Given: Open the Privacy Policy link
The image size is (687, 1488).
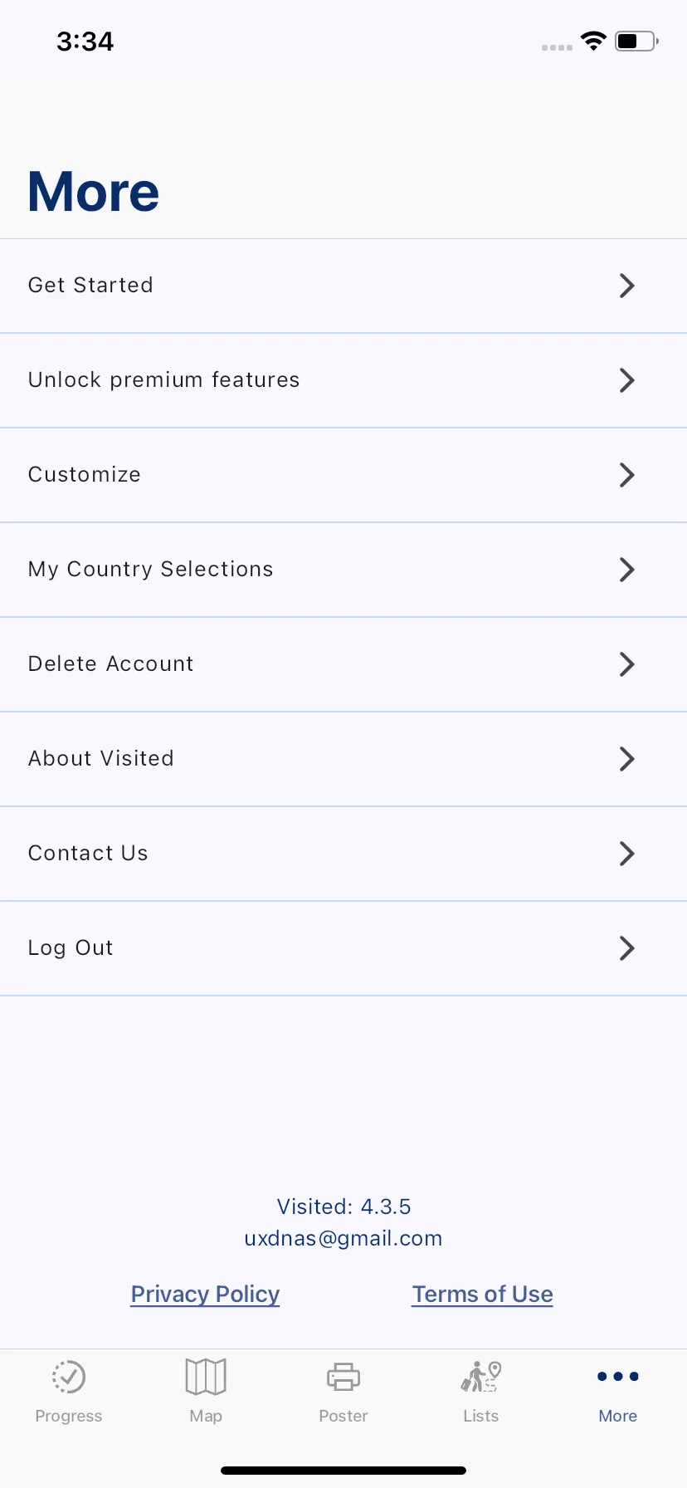Looking at the screenshot, I should (205, 1295).
